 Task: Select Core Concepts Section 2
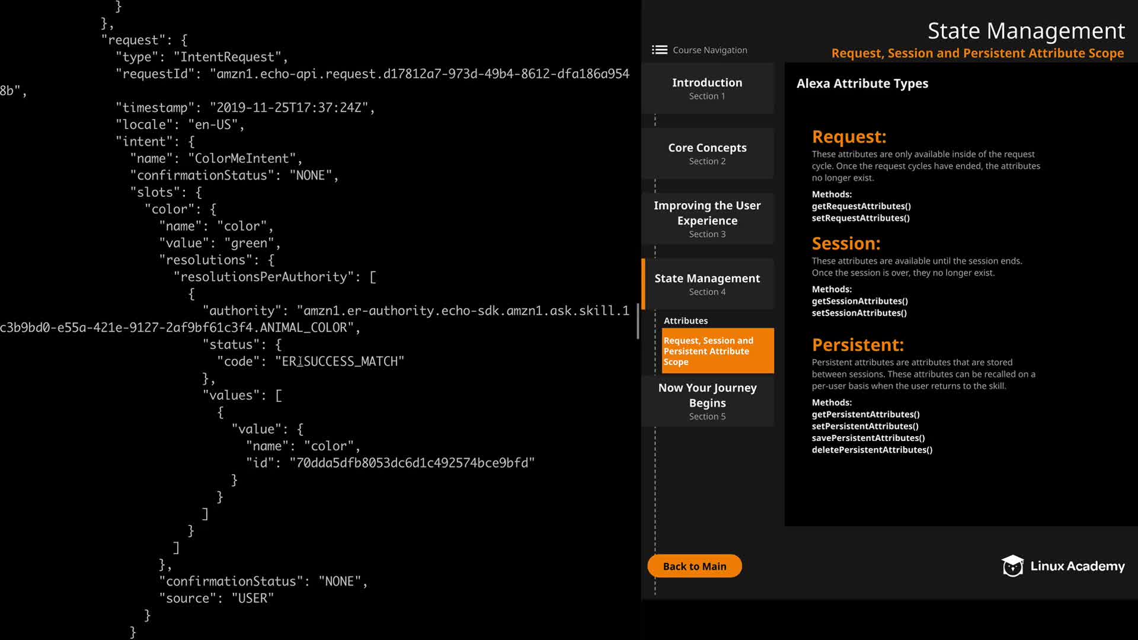(x=707, y=153)
